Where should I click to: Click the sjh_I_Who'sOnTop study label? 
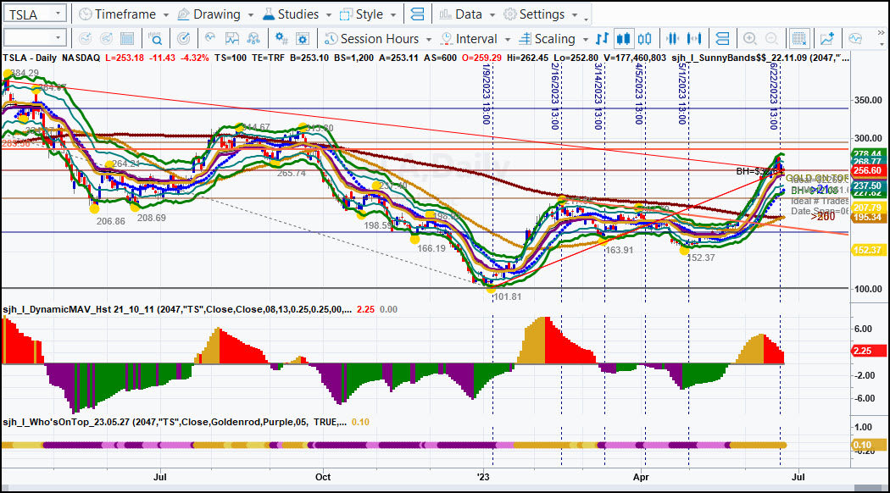coord(175,422)
